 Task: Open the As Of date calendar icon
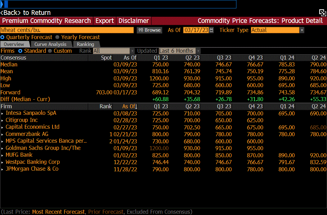coord(211,30)
